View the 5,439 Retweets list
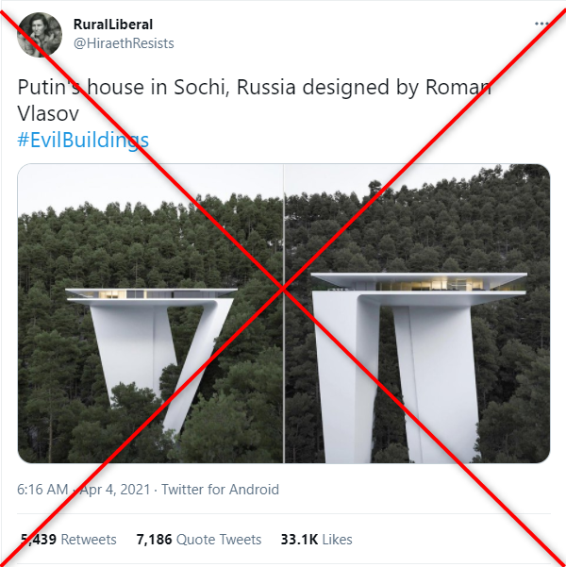 [x=68, y=540]
